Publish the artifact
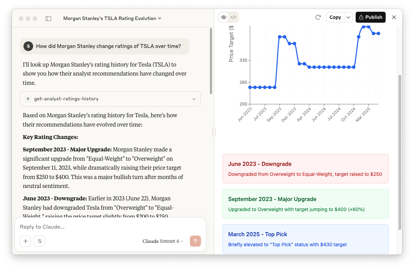Screen dimensions: 414x269 (371, 17)
